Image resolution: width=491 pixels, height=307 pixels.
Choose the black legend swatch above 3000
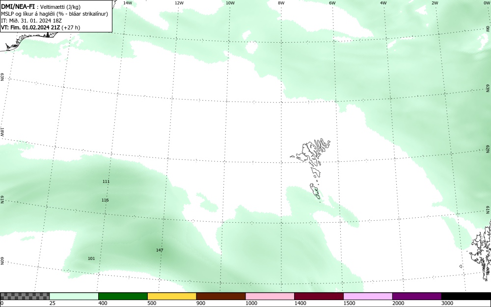(x=466, y=296)
